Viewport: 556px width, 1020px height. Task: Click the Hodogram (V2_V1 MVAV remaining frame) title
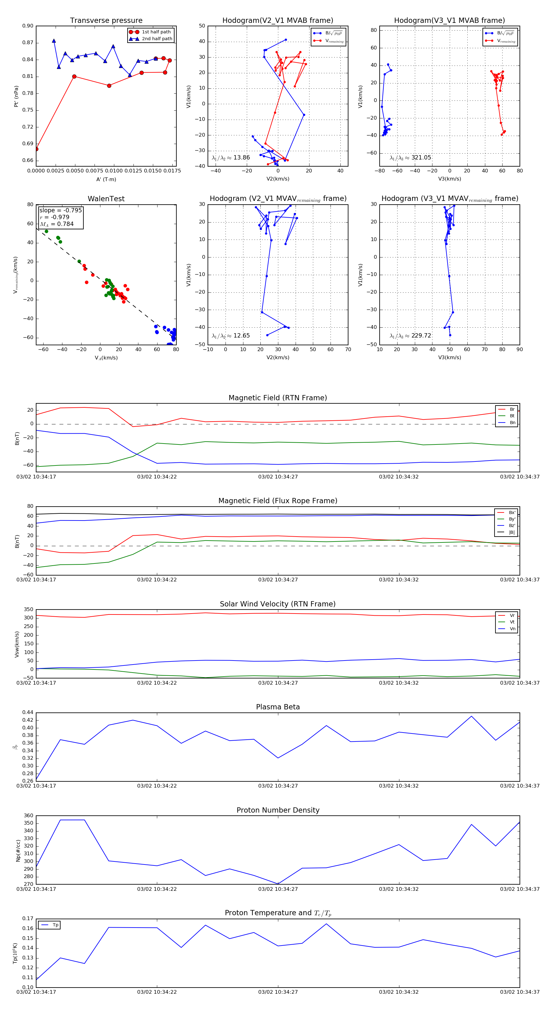(x=278, y=199)
